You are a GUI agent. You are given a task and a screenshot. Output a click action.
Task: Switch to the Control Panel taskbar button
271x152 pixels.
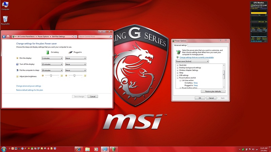105,149
